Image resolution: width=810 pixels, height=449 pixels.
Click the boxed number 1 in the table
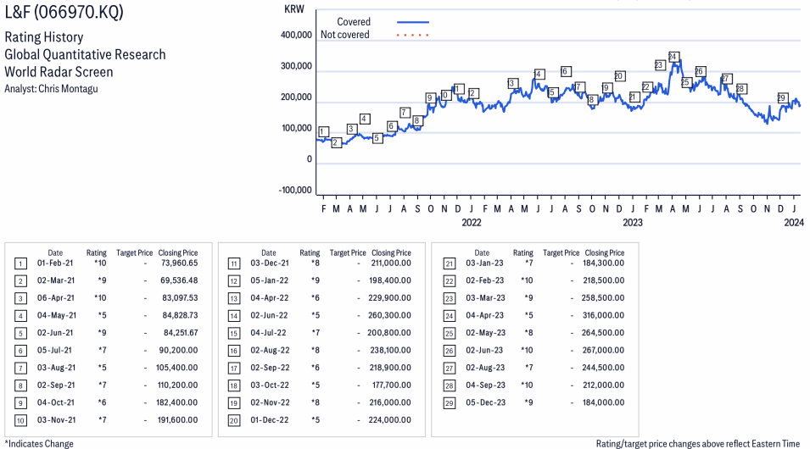tap(20, 264)
